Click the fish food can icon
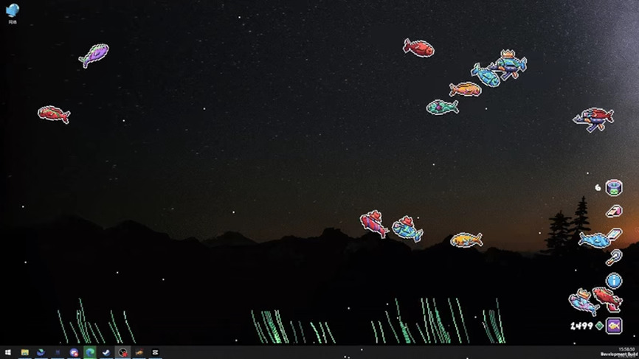 pos(614,188)
